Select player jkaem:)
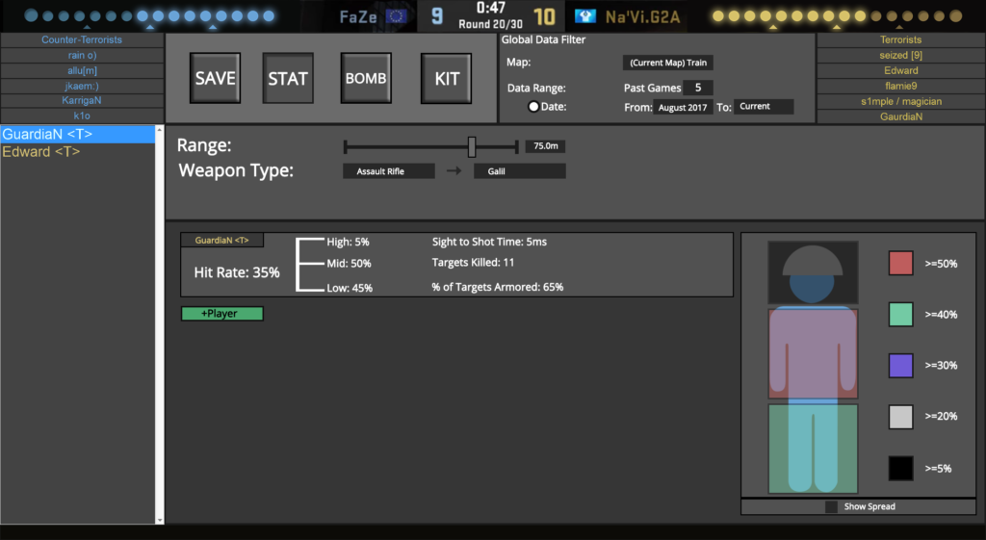This screenshot has width=986, height=540. point(82,86)
